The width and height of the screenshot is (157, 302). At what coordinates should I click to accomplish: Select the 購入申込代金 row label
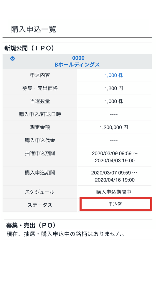(x=40, y=141)
